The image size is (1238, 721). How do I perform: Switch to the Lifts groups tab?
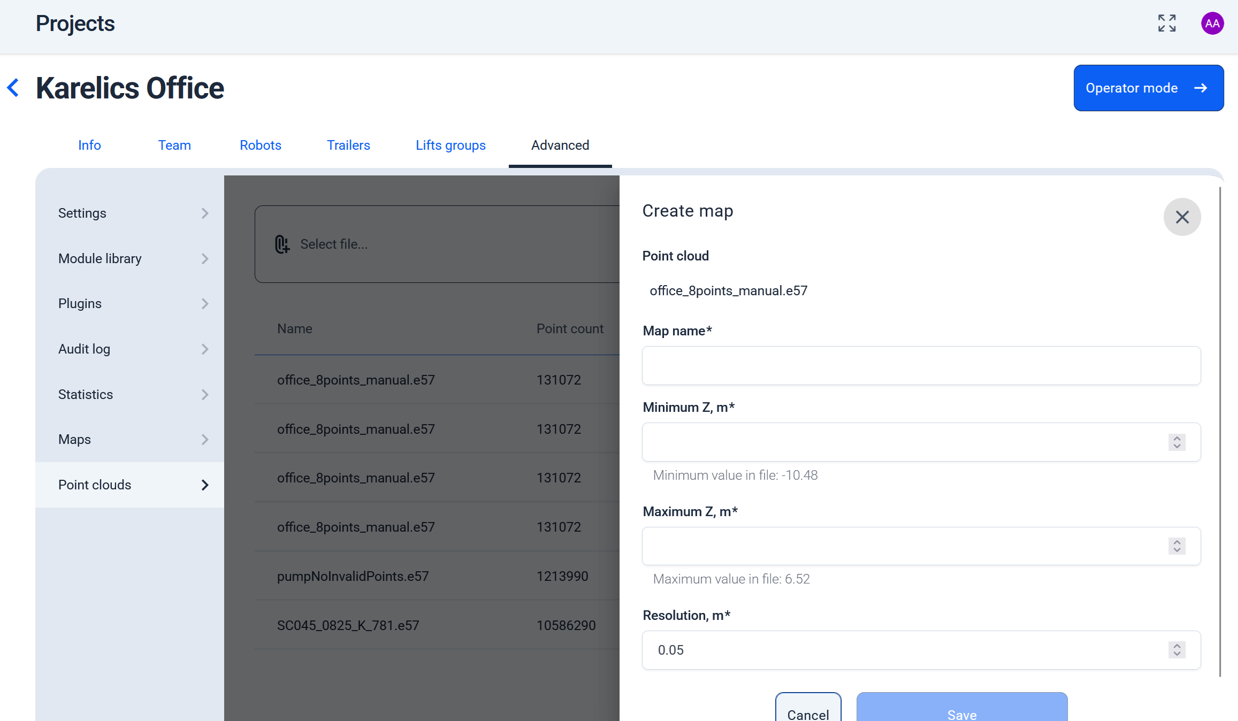pyautogui.click(x=450, y=145)
